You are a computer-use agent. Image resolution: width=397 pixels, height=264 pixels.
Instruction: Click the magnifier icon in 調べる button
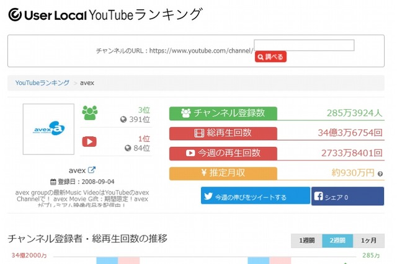(x=261, y=57)
